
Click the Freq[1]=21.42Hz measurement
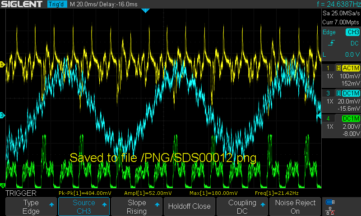(x=277, y=193)
